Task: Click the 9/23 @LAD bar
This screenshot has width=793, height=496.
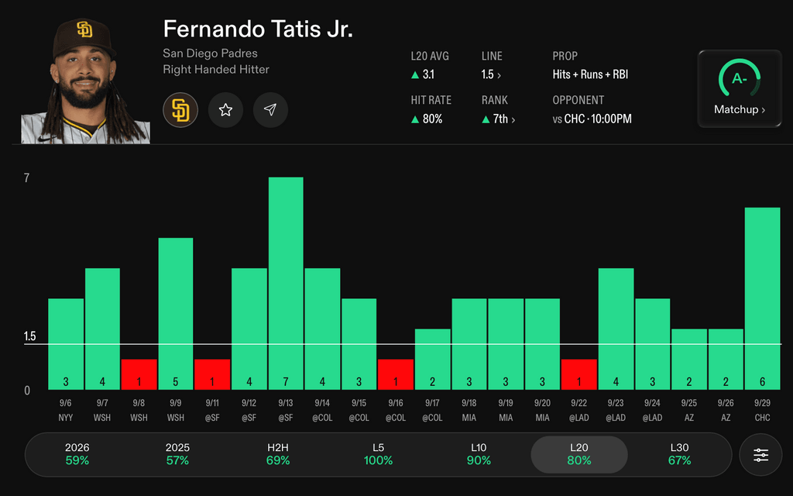Action: click(x=616, y=329)
